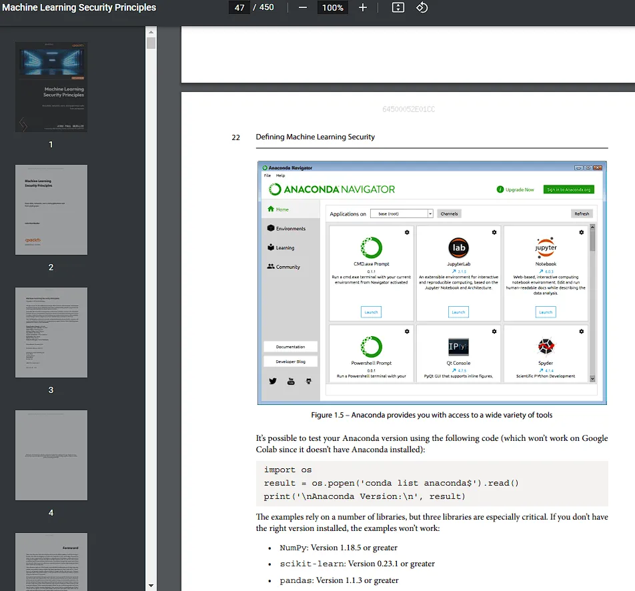Click the Channels button

tap(449, 213)
